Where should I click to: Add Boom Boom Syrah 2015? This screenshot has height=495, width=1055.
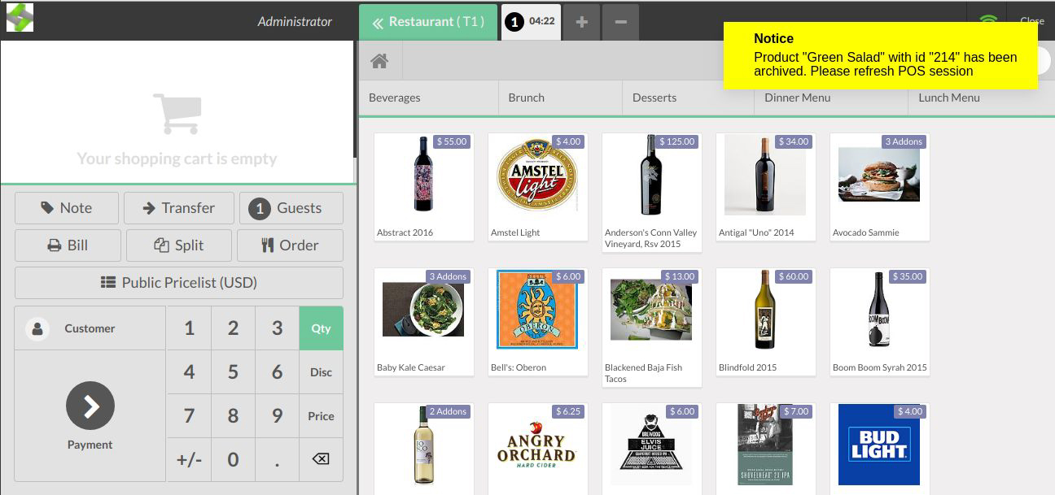[880, 322]
